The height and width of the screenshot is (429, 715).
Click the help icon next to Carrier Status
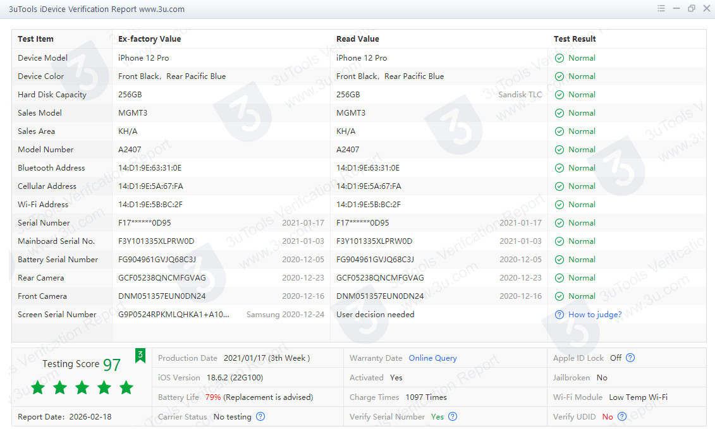click(x=260, y=416)
